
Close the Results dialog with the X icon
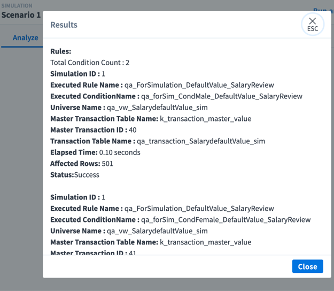point(312,24)
